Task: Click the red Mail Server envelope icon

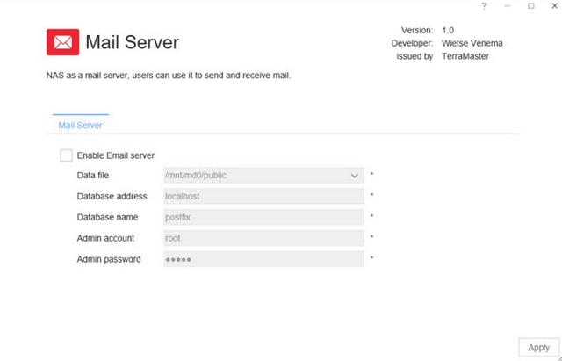Action: pos(62,42)
